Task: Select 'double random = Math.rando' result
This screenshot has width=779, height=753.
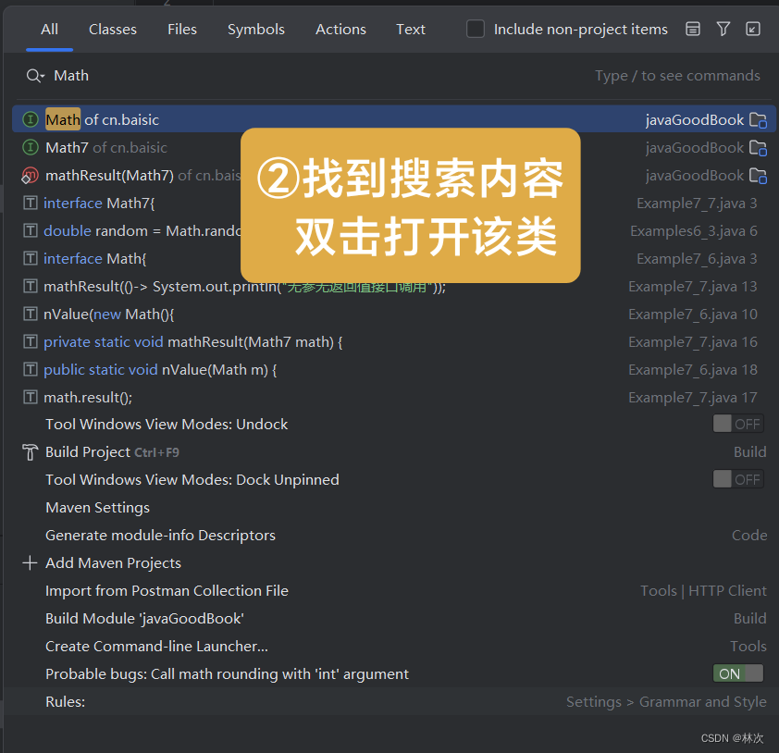Action: [x=394, y=231]
